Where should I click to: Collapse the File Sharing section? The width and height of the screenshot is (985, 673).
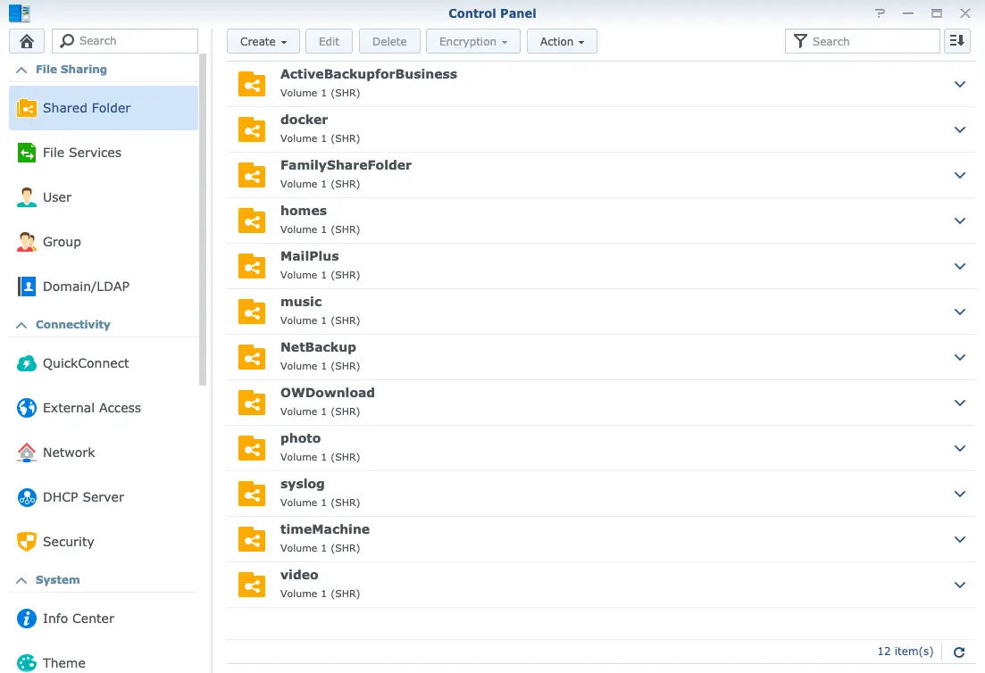(21, 70)
